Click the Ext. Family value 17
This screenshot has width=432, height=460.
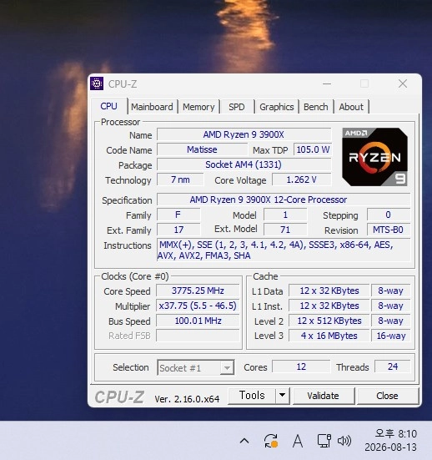[178, 230]
